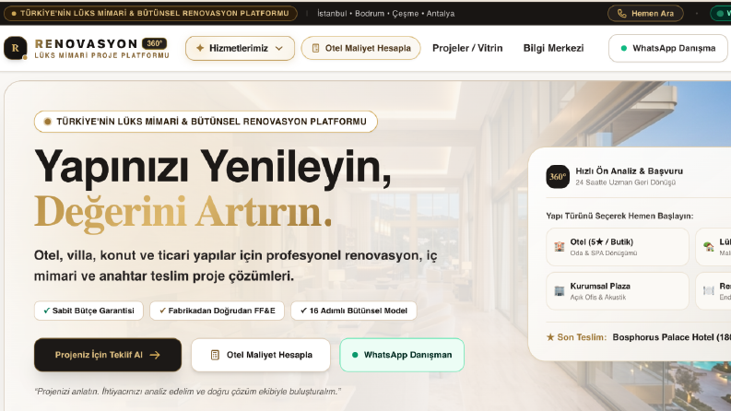Click the office building icon in Kurumsal Plaza
The width and height of the screenshot is (731, 411).
559,291
